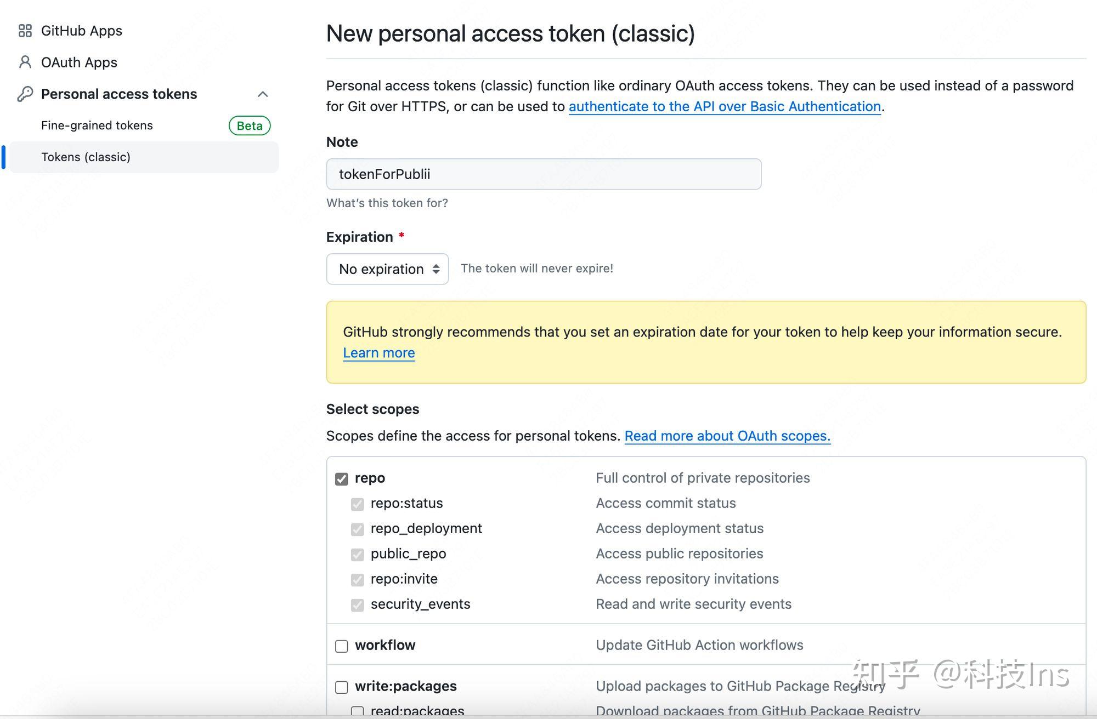Click the repo:status sub-scope checkbox
Viewport: 1097px width, 719px height.
[358, 504]
